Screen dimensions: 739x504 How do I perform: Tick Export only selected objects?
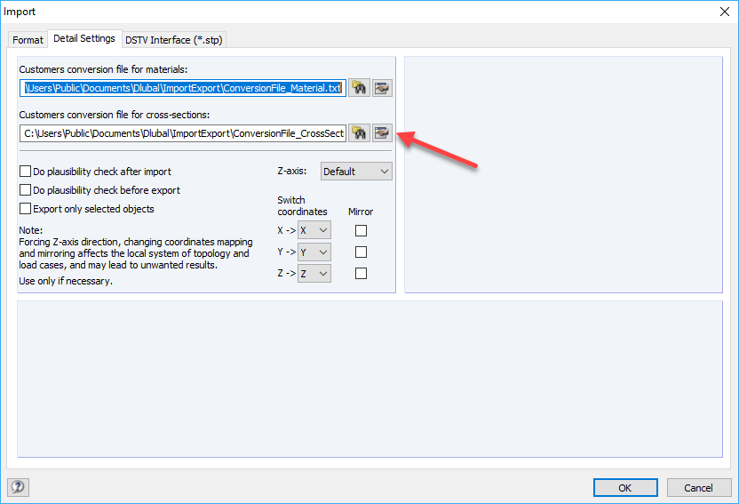click(x=26, y=208)
